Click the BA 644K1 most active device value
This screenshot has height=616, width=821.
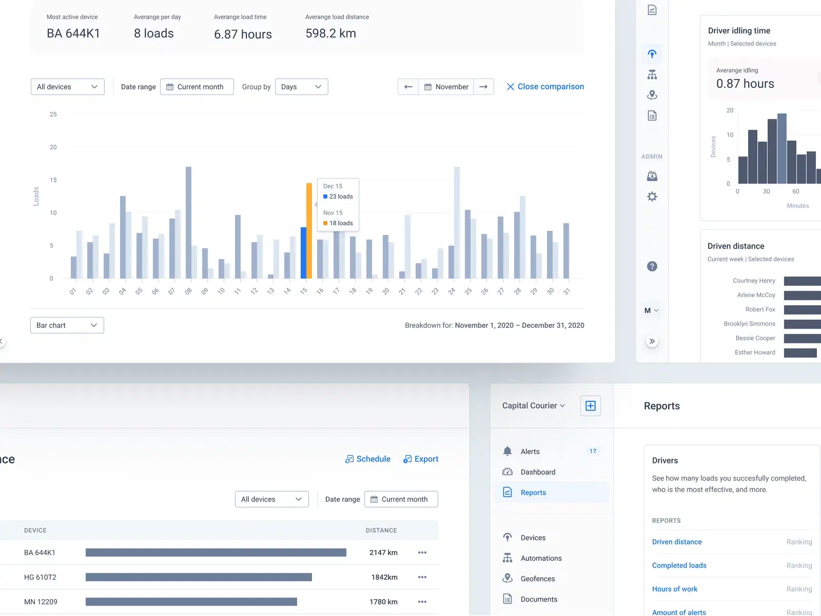pyautogui.click(x=73, y=33)
